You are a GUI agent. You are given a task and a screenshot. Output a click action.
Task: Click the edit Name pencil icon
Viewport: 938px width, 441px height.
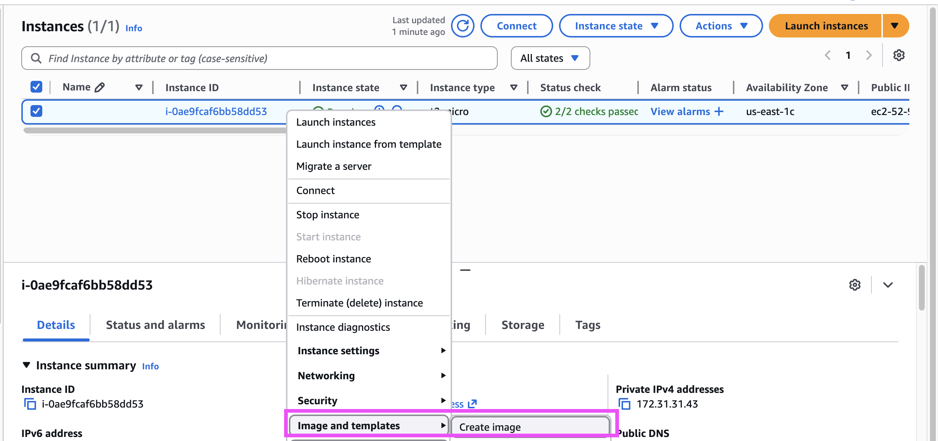click(100, 87)
